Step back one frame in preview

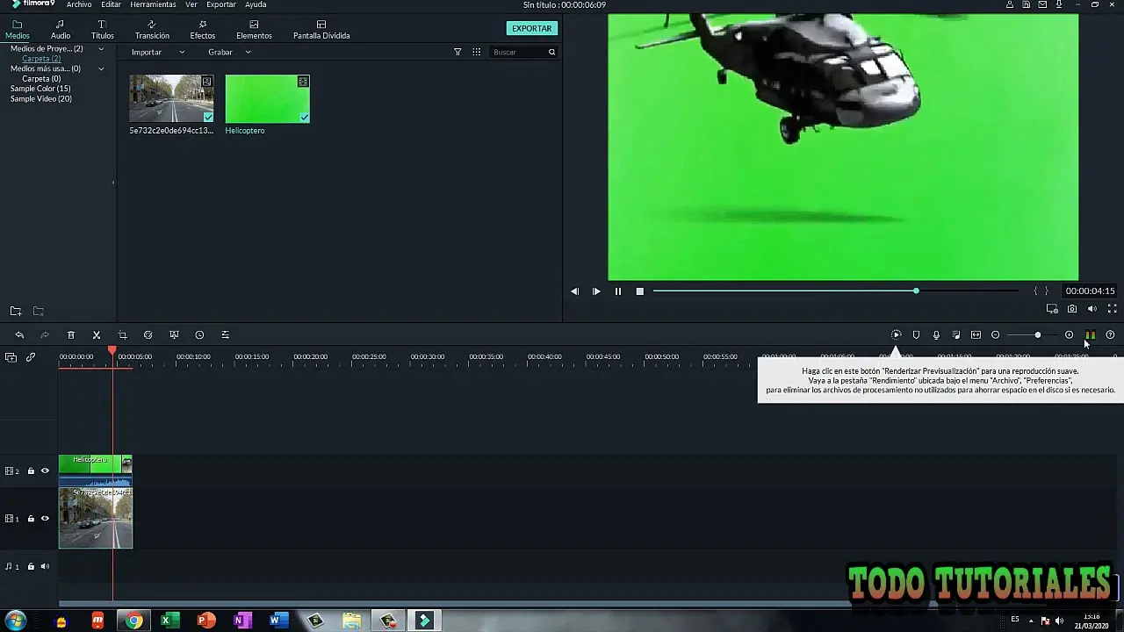(x=574, y=291)
